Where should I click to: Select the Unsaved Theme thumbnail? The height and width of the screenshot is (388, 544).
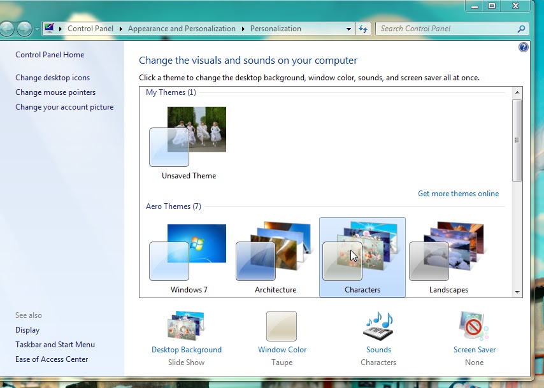pos(188,136)
